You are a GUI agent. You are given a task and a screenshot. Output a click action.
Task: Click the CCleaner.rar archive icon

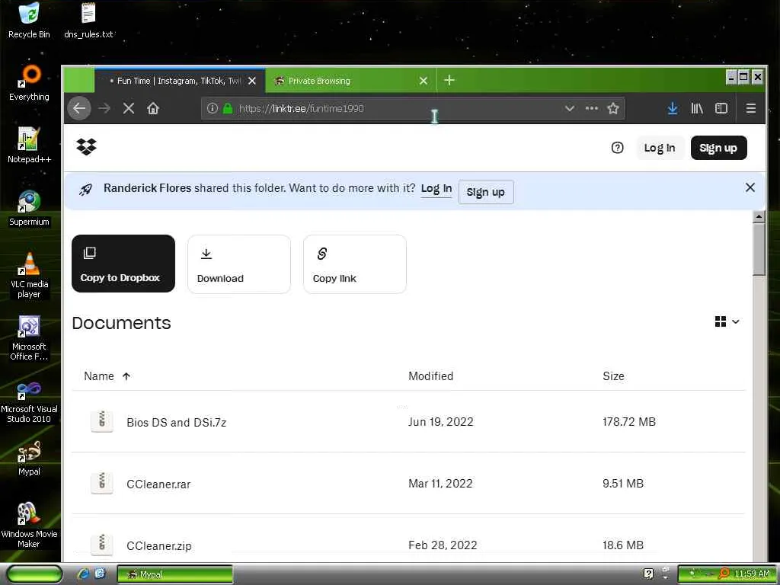(102, 483)
